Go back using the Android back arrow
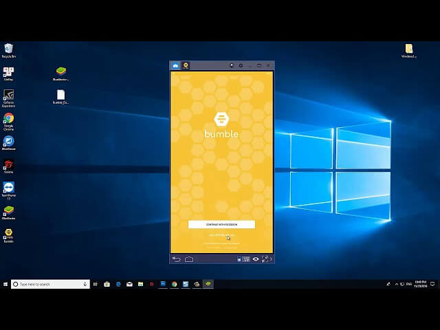Screen dimensions: 440x330 [x=176, y=259]
